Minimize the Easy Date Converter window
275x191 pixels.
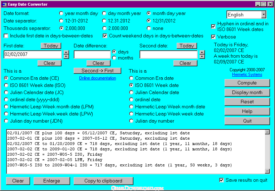(x=258, y=4)
